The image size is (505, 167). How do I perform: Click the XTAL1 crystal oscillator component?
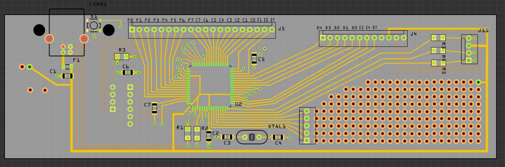pyautogui.click(x=252, y=137)
